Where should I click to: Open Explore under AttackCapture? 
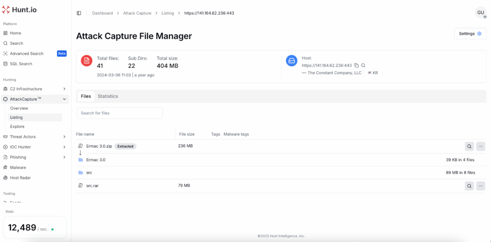coord(17,127)
